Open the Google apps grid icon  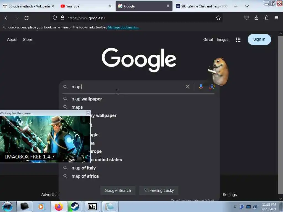coord(238,40)
